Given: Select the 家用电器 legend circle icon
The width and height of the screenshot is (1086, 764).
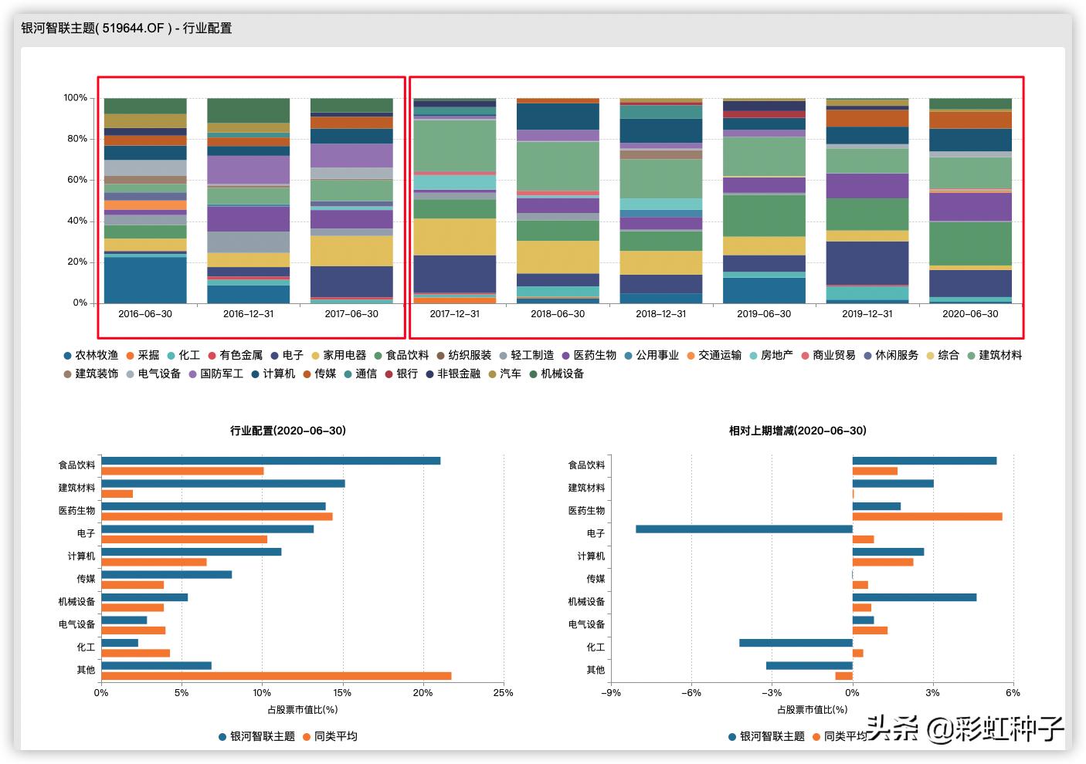Looking at the screenshot, I should [315, 356].
